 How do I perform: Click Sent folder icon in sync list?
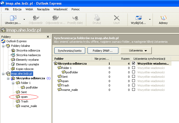coord(60,76)
